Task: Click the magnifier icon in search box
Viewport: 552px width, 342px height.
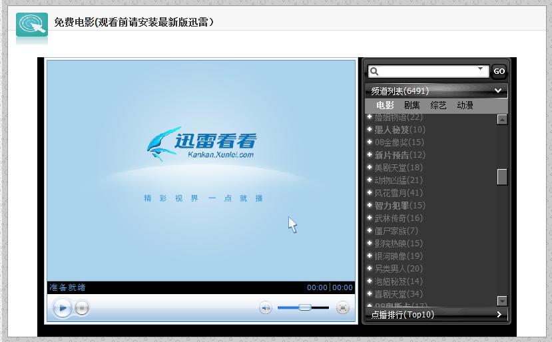Action: [x=374, y=71]
